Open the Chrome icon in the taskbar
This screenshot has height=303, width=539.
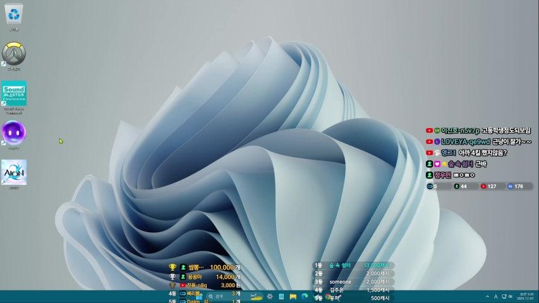click(327, 297)
